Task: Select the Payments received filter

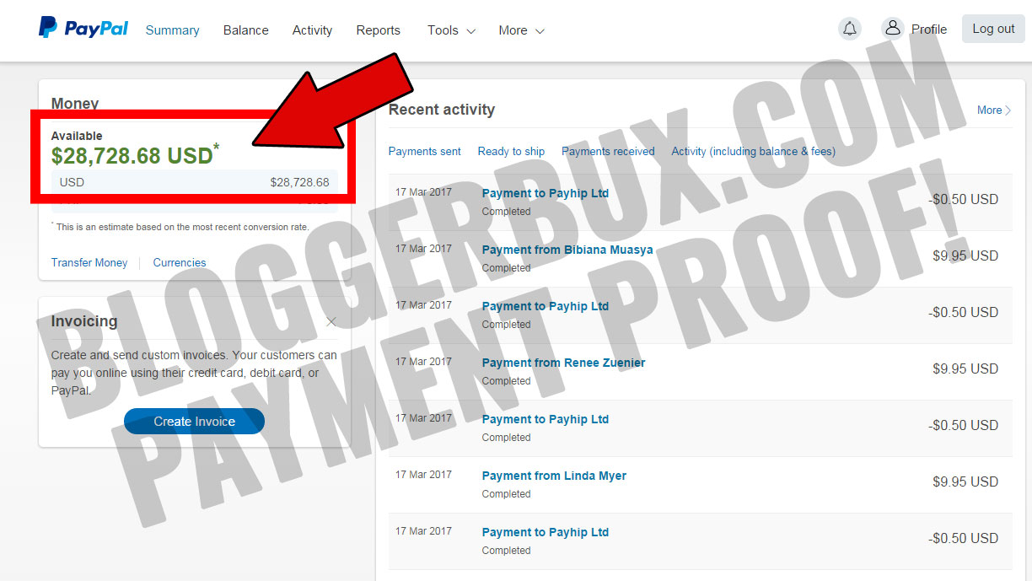Action: click(608, 152)
